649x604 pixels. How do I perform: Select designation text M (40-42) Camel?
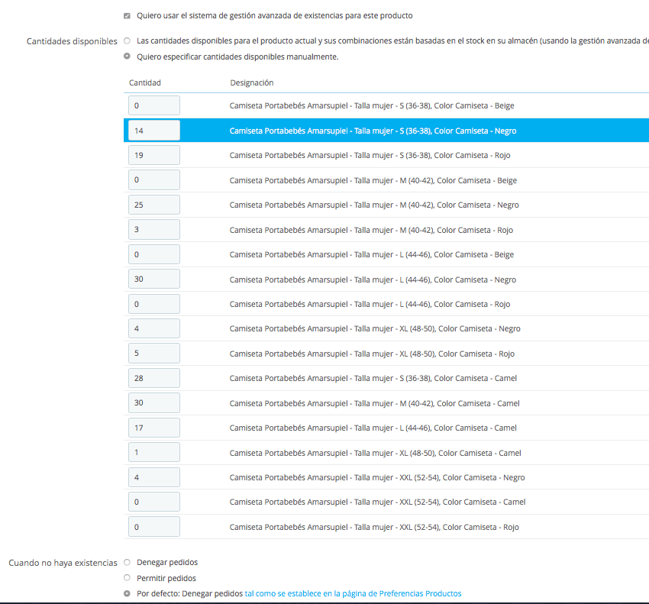pyautogui.click(x=375, y=404)
